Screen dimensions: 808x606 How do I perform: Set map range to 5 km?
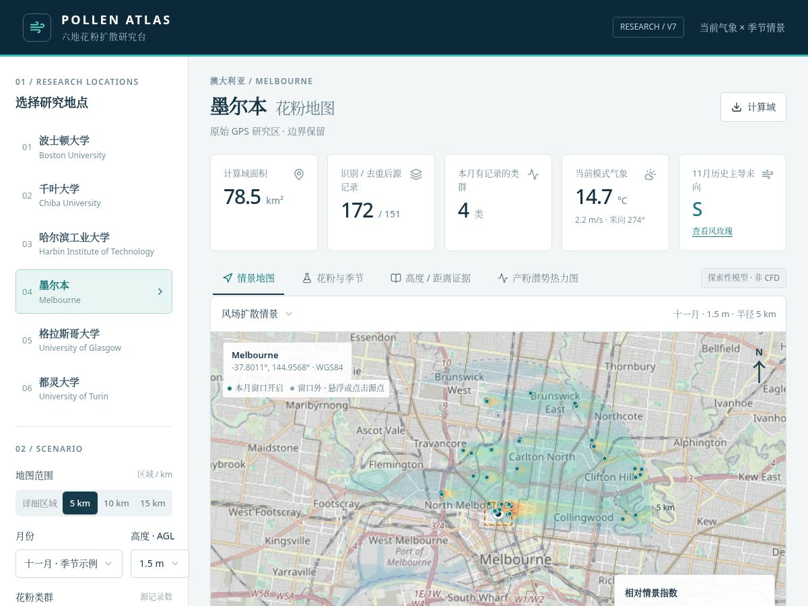[x=80, y=503]
